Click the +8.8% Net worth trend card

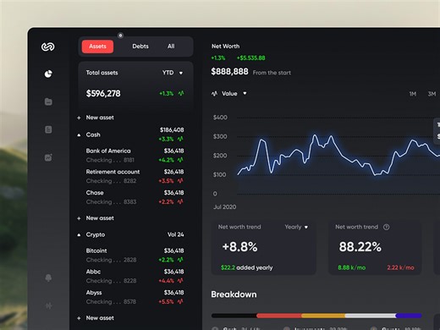click(x=264, y=248)
